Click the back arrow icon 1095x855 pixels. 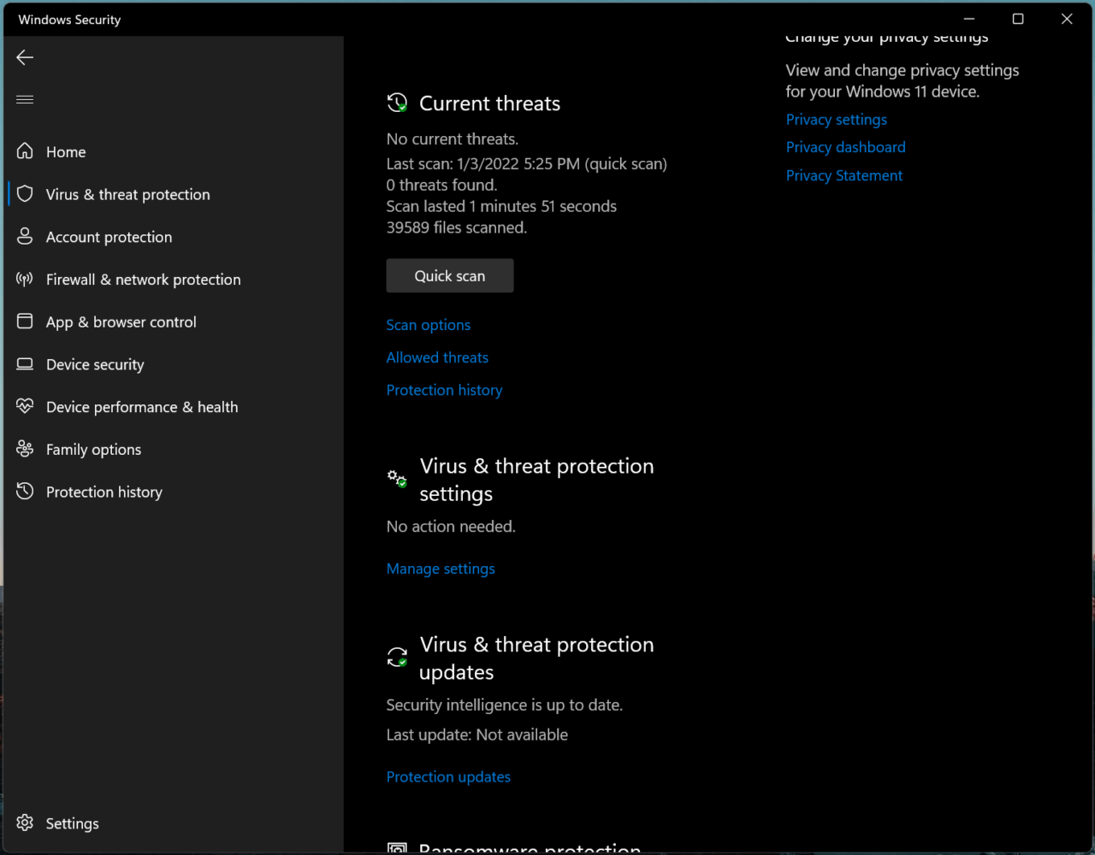(25, 57)
